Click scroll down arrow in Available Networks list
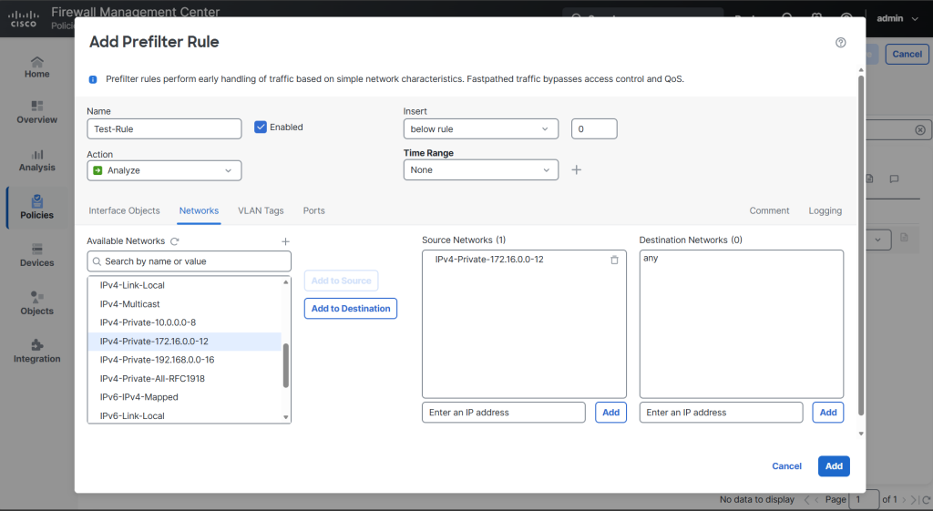The width and height of the screenshot is (933, 511). click(285, 417)
